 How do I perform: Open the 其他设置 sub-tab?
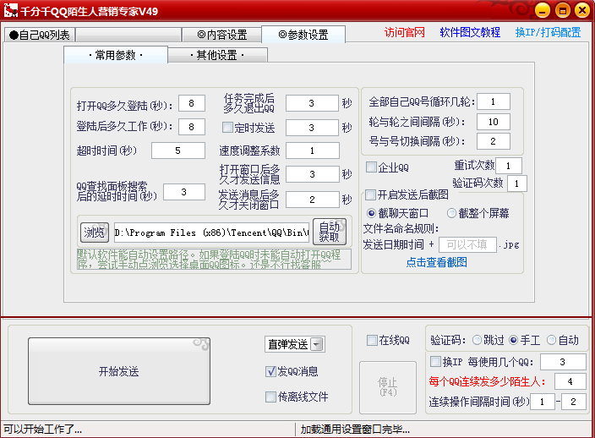coord(217,56)
